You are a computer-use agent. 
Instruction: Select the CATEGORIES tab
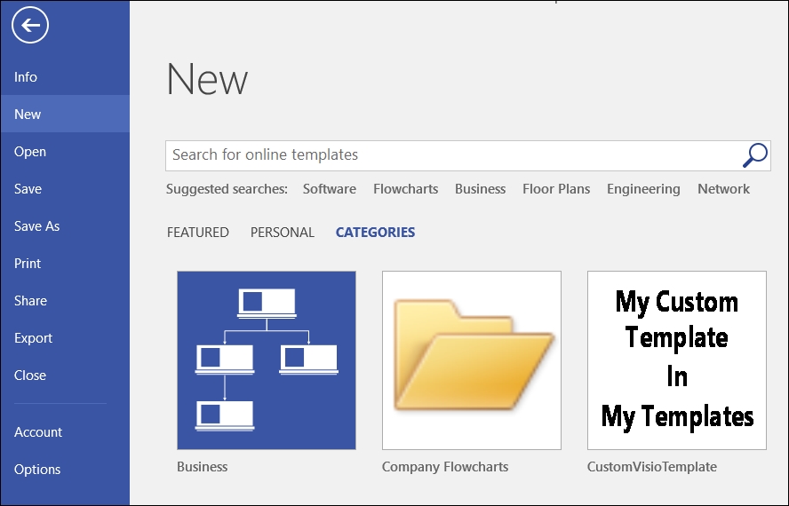coord(375,233)
